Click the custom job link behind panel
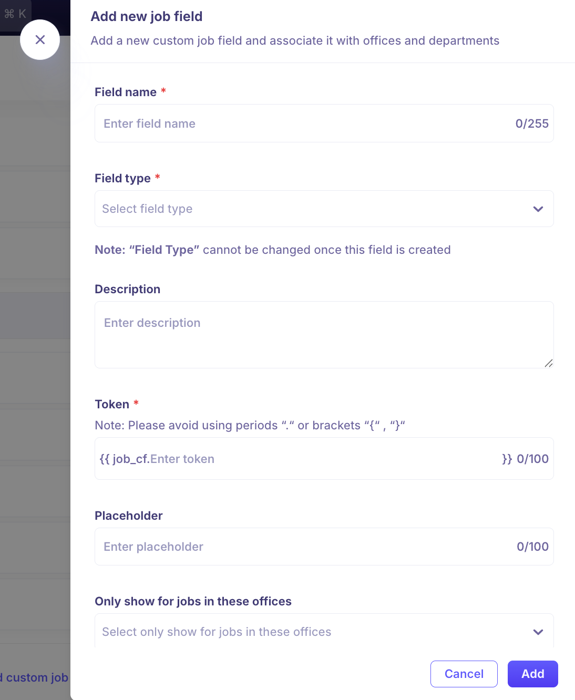The height and width of the screenshot is (700, 575). [34, 677]
